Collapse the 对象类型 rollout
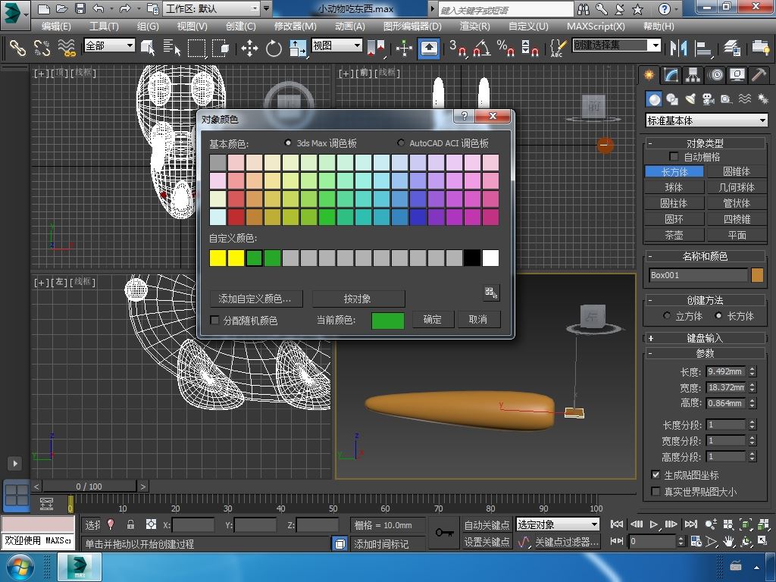Screen dimensions: 776x582 coord(705,143)
